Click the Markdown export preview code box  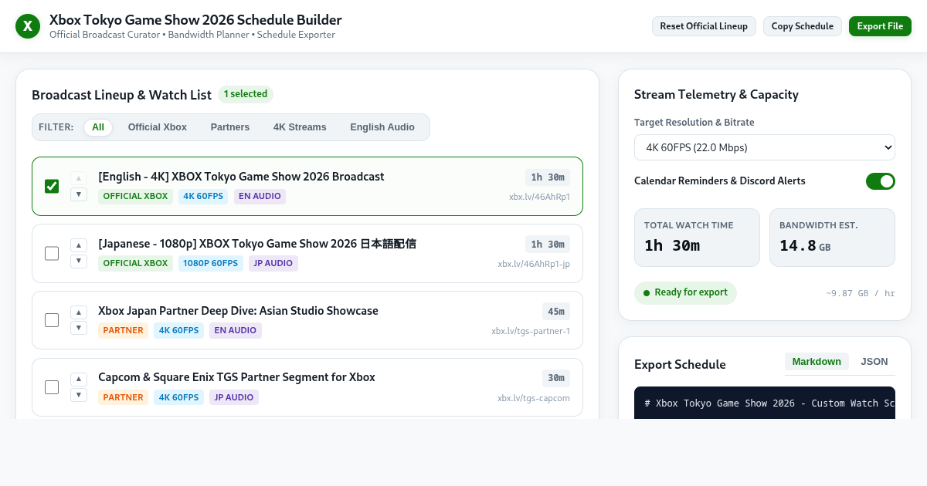(x=765, y=403)
